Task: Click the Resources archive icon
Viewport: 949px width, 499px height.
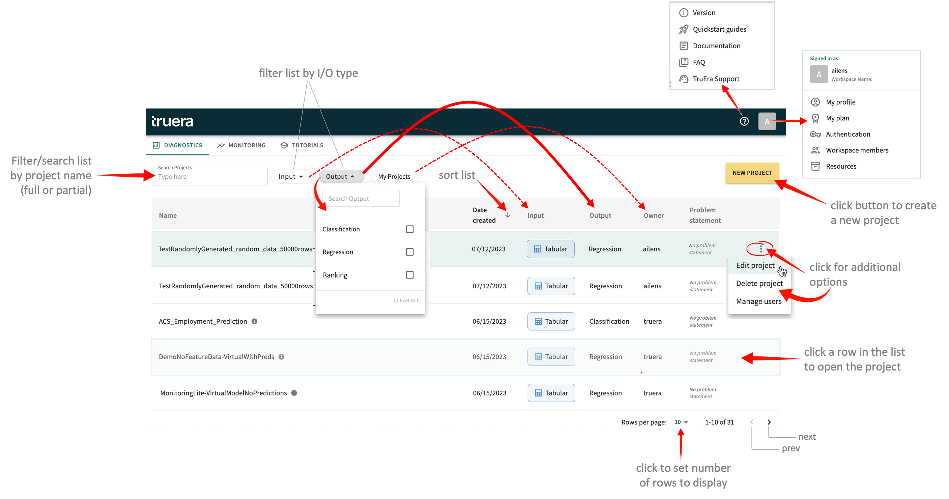Action: (816, 167)
